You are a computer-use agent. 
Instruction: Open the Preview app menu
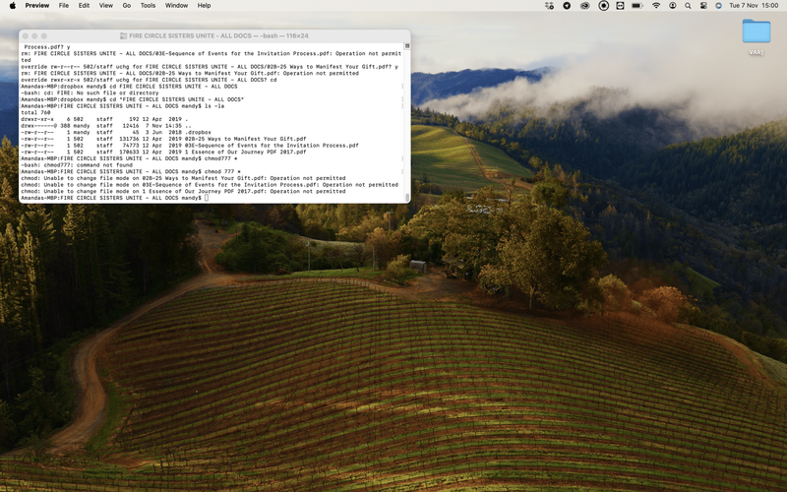point(37,5)
